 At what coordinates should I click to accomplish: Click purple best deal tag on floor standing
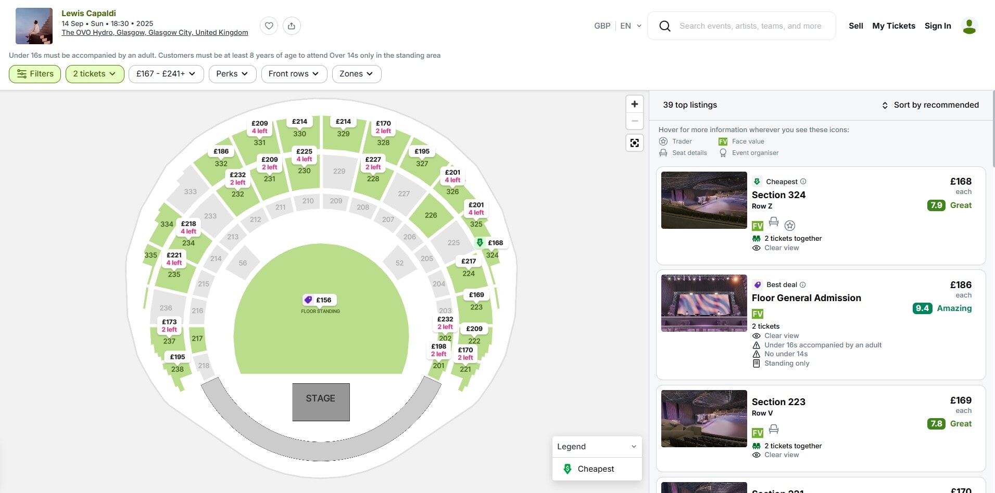pyautogui.click(x=308, y=300)
